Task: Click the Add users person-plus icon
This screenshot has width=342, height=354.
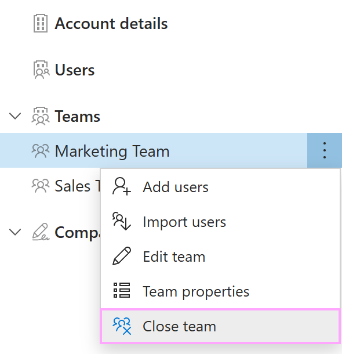Action: 122,186
